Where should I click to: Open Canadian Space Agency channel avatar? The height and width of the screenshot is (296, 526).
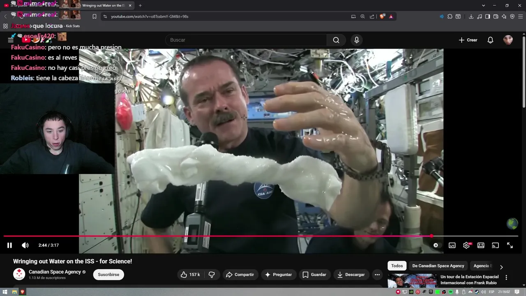coord(19,274)
